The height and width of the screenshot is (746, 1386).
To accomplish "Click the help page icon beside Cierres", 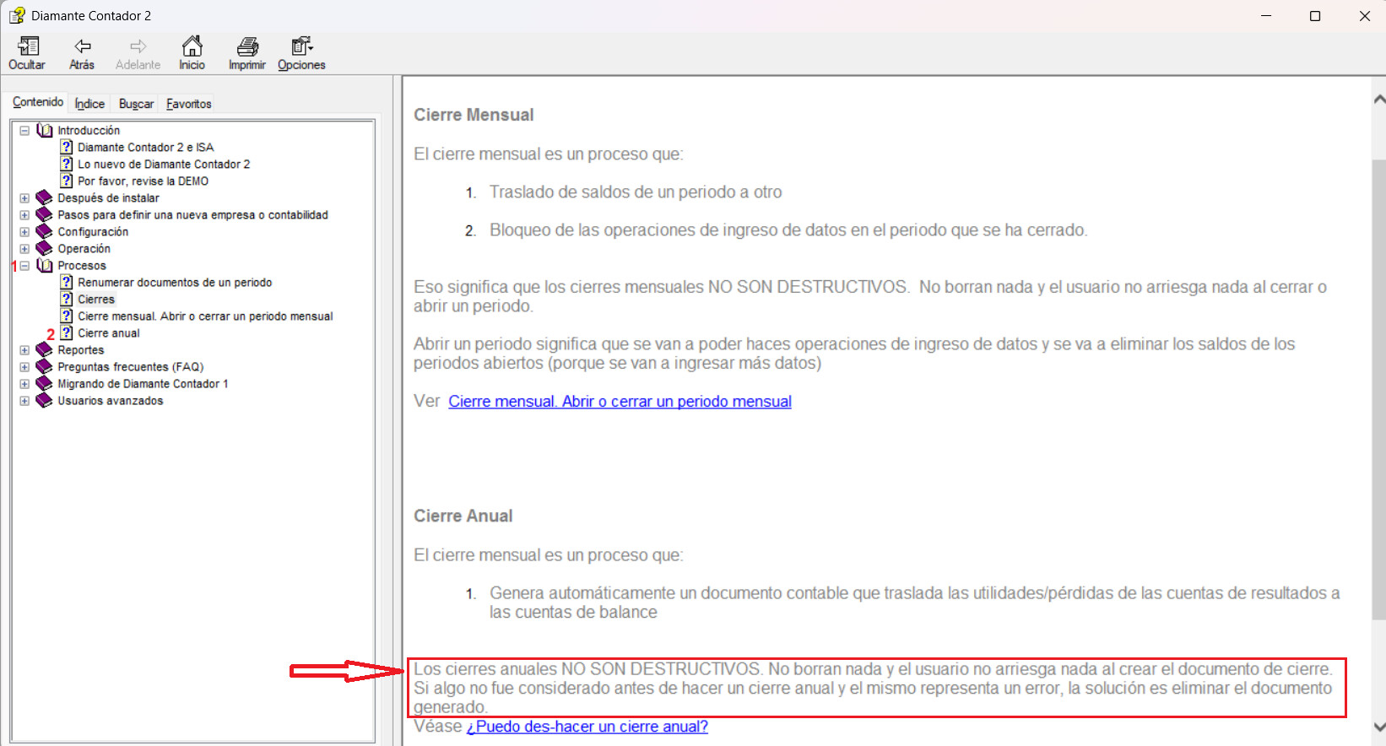I will click(67, 300).
